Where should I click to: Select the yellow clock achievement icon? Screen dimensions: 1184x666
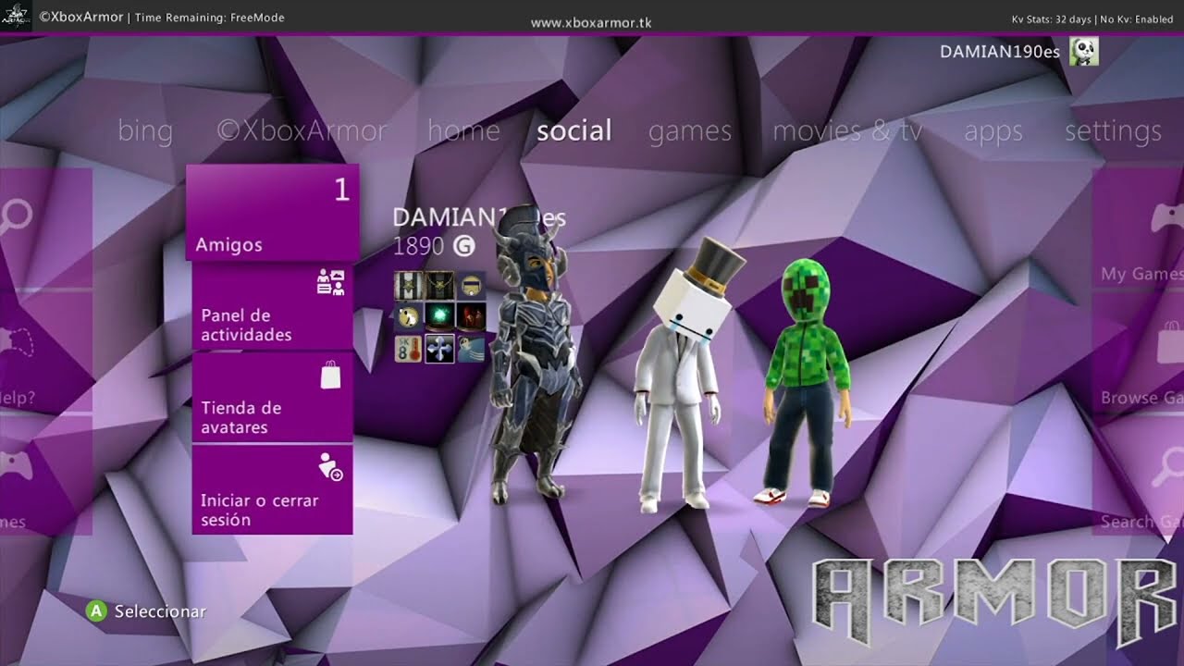point(409,317)
